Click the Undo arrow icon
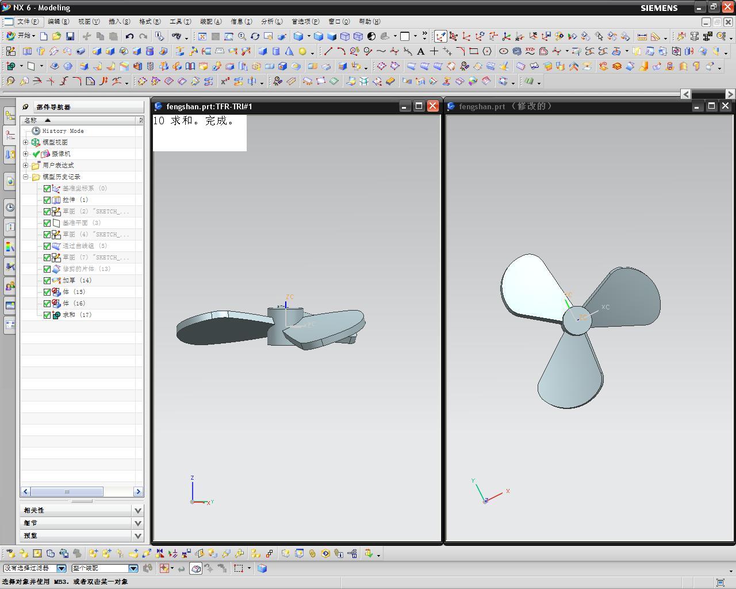The height and width of the screenshot is (589, 736). tap(129, 36)
